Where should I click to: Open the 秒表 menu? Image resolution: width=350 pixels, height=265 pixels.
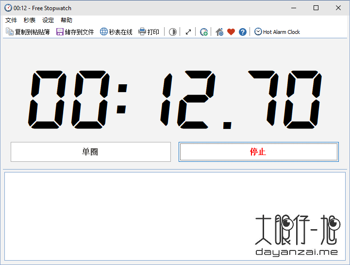pos(30,20)
